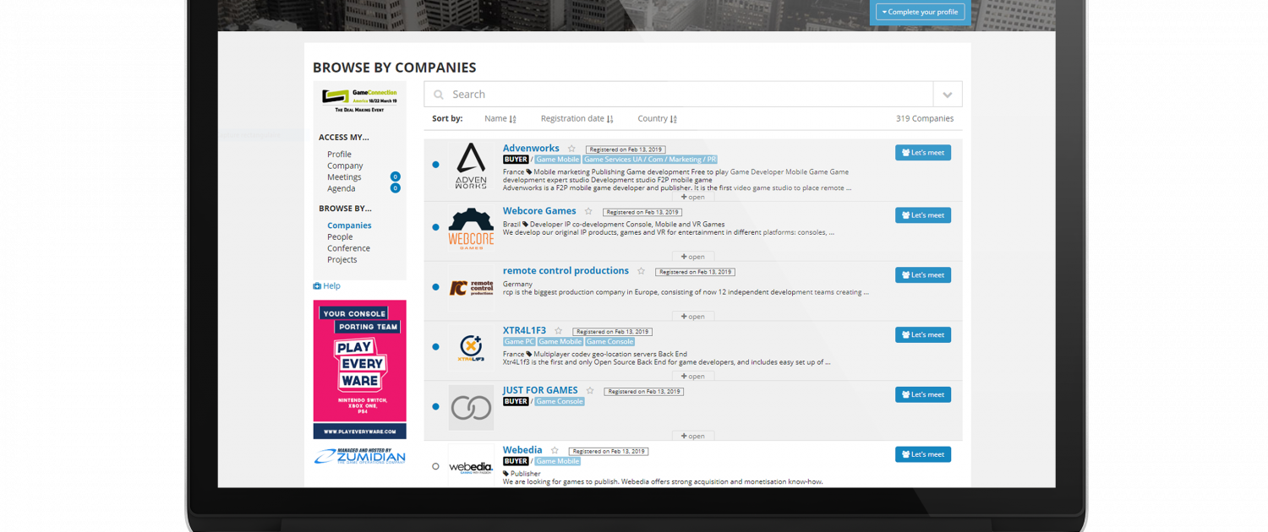Open the JUST FOR GAMES linked-rings logo
Screen dimensions: 1268x532
[x=471, y=408]
